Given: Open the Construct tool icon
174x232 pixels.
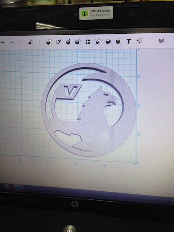Looking at the screenshot, I should point(68,42).
